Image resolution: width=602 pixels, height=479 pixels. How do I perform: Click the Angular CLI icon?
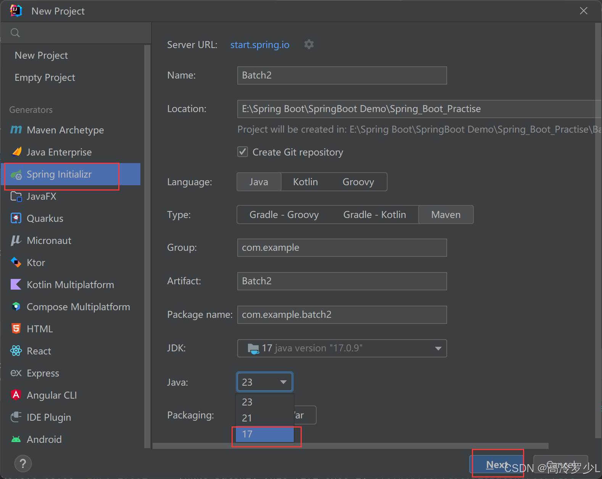point(16,395)
